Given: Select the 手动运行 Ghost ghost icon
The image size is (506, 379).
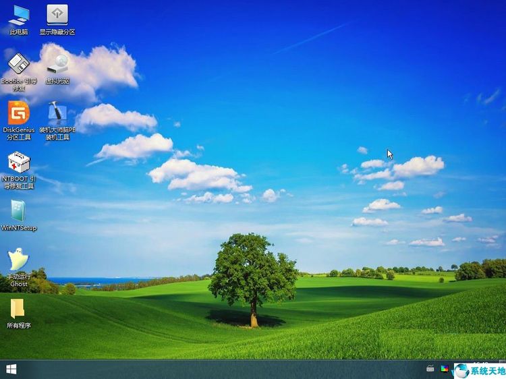Looking at the screenshot, I should (x=19, y=260).
